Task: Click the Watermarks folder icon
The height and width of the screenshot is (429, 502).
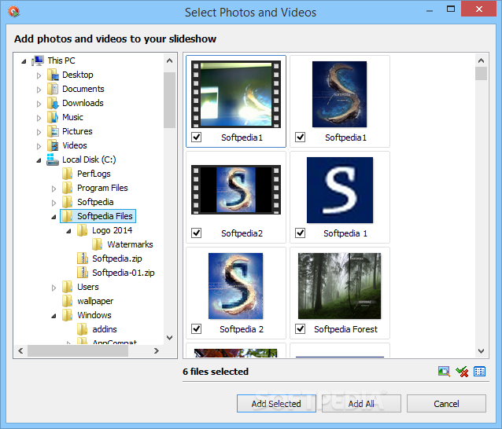Action: click(x=98, y=244)
